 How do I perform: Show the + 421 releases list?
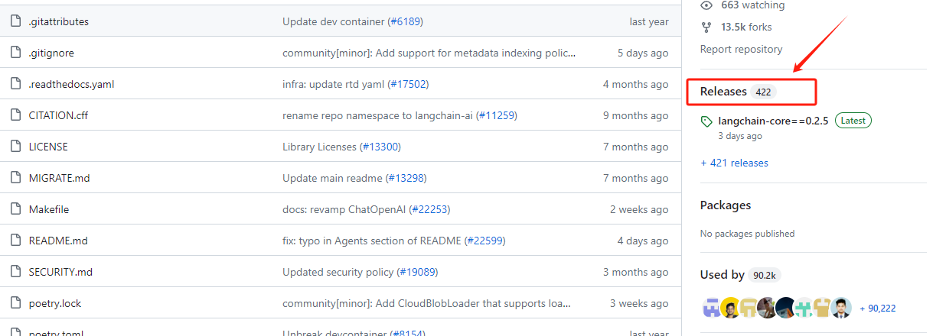click(734, 163)
